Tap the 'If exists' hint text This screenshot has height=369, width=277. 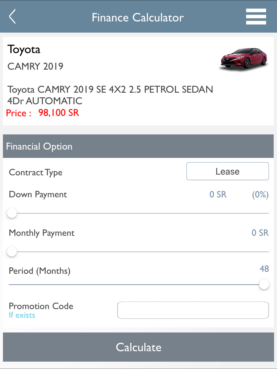tap(22, 315)
